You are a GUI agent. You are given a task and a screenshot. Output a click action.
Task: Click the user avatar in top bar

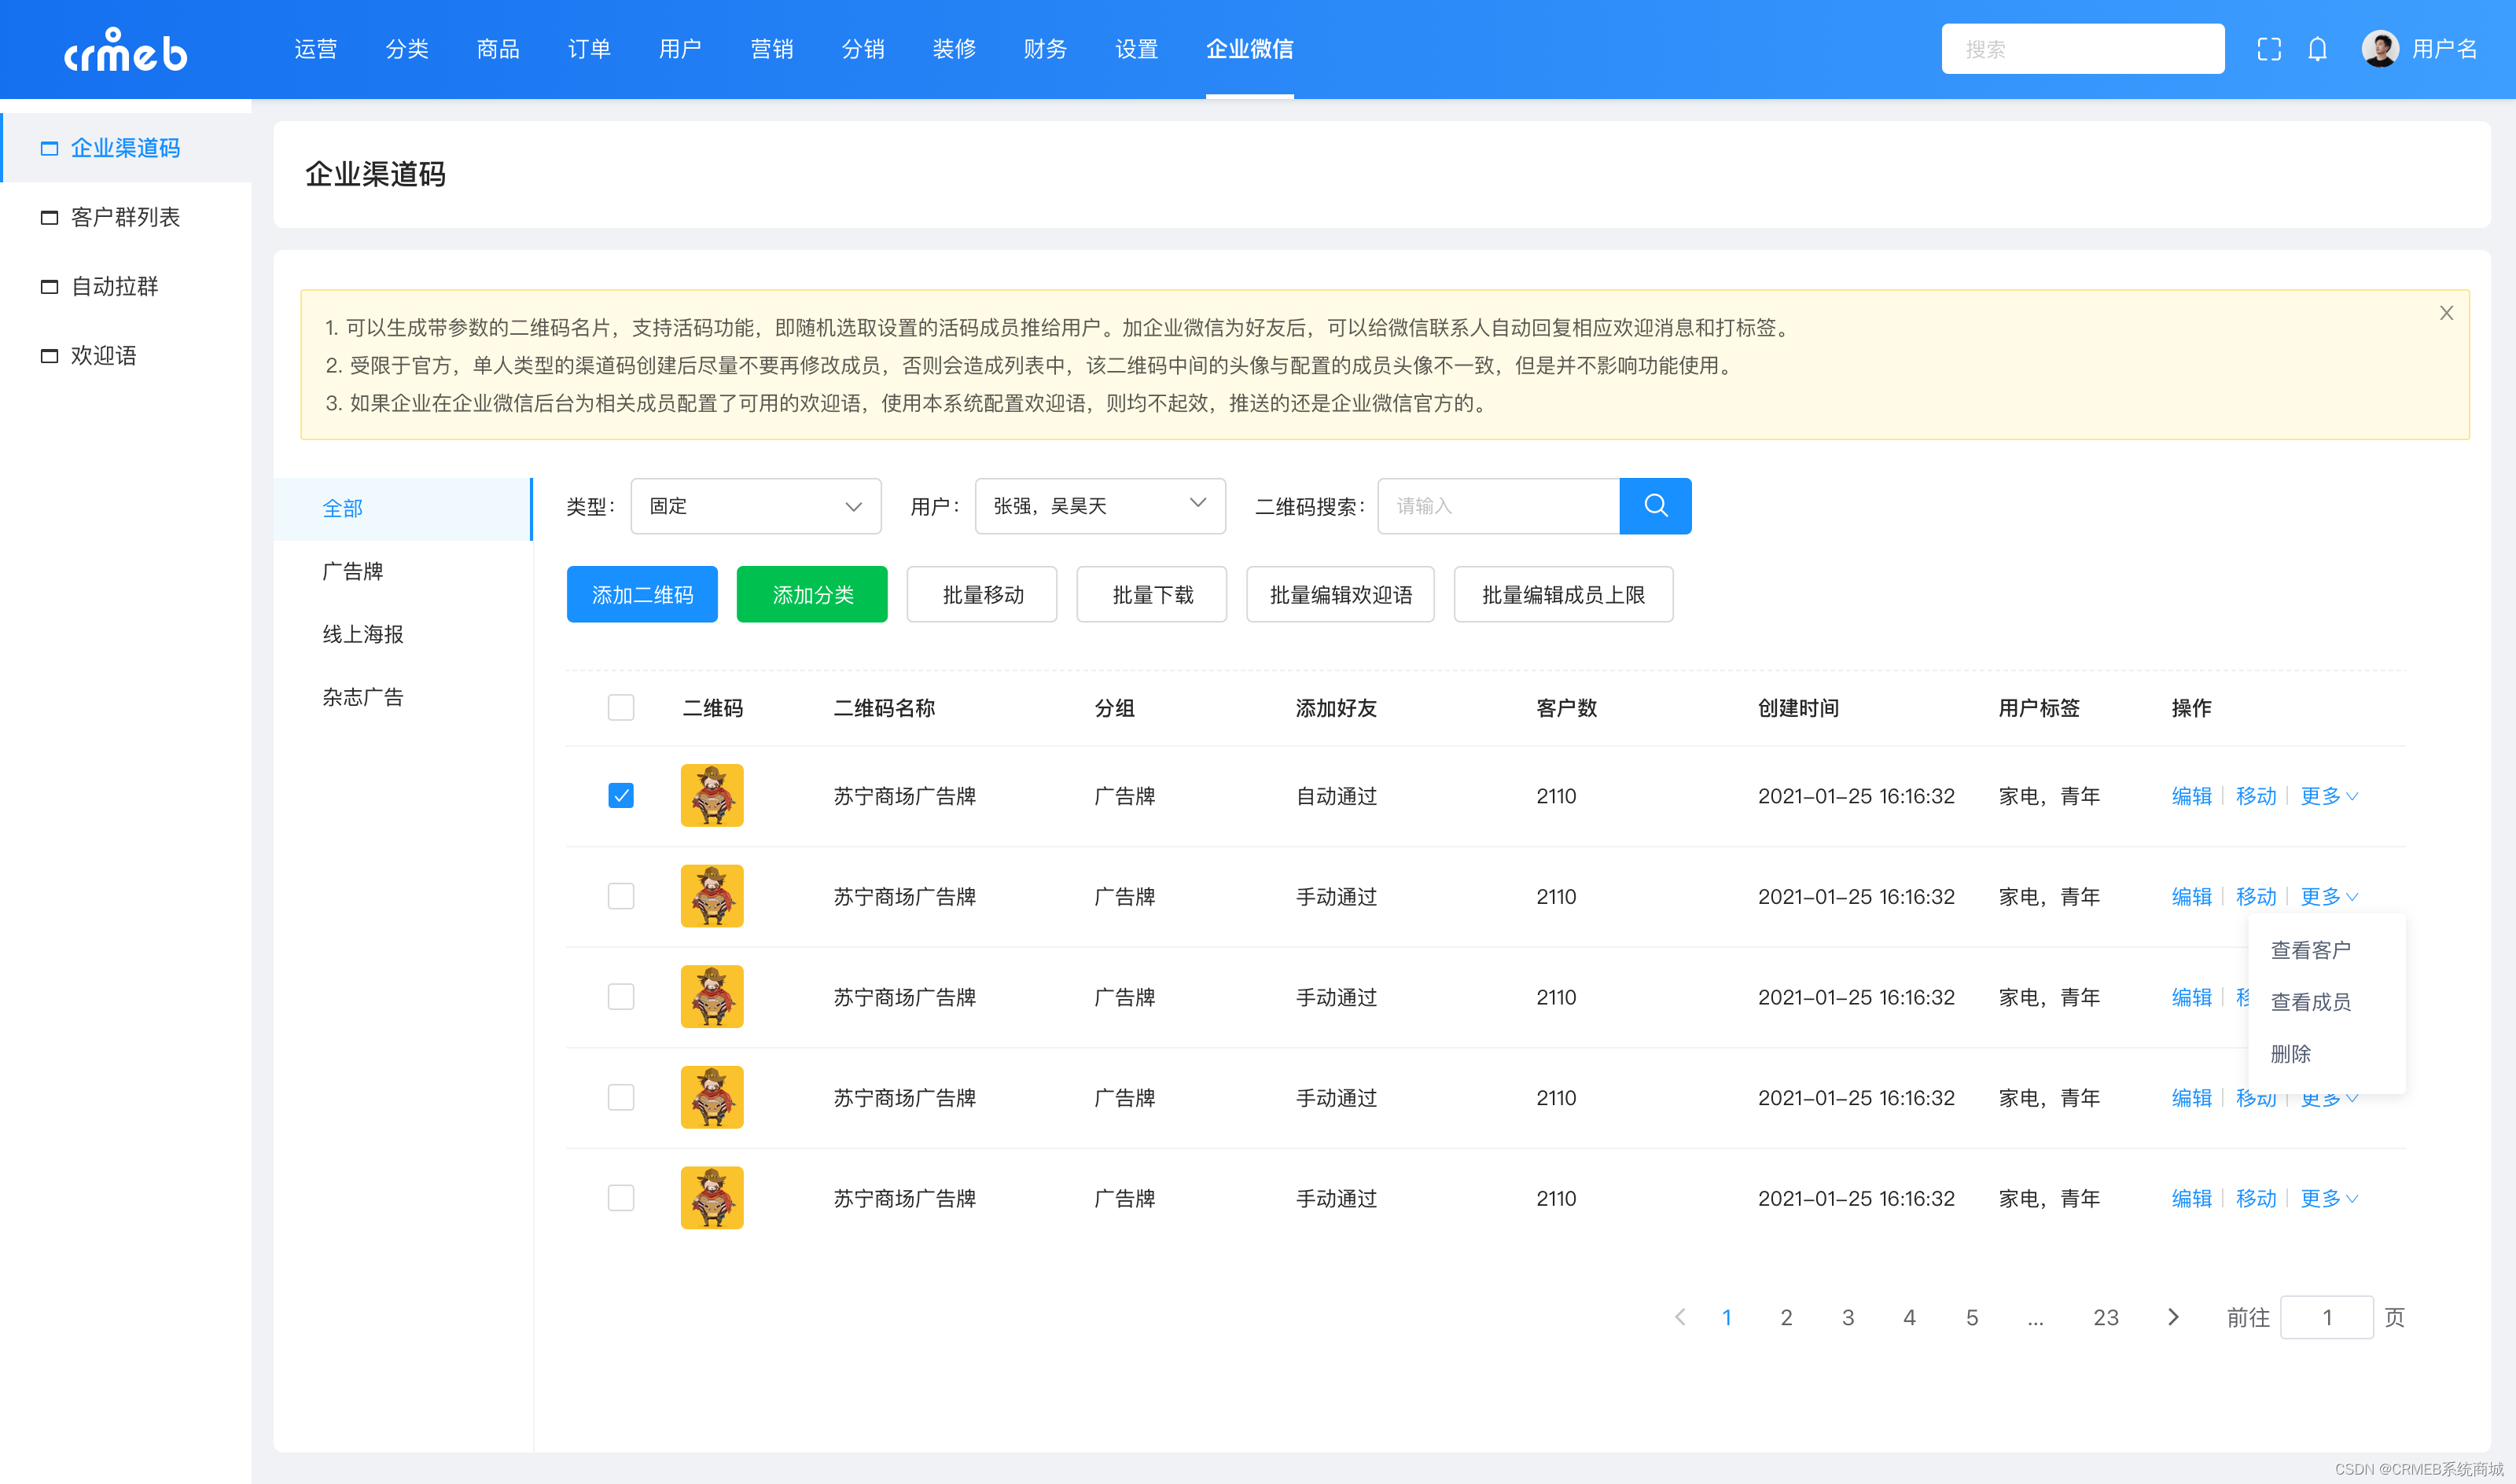pos(2379,49)
